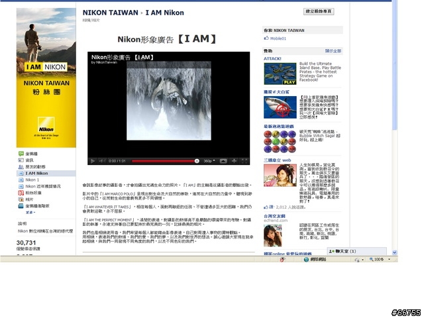Screen dimensions: 424x318
Task: Click the Mobile01 link
Action: point(278,38)
